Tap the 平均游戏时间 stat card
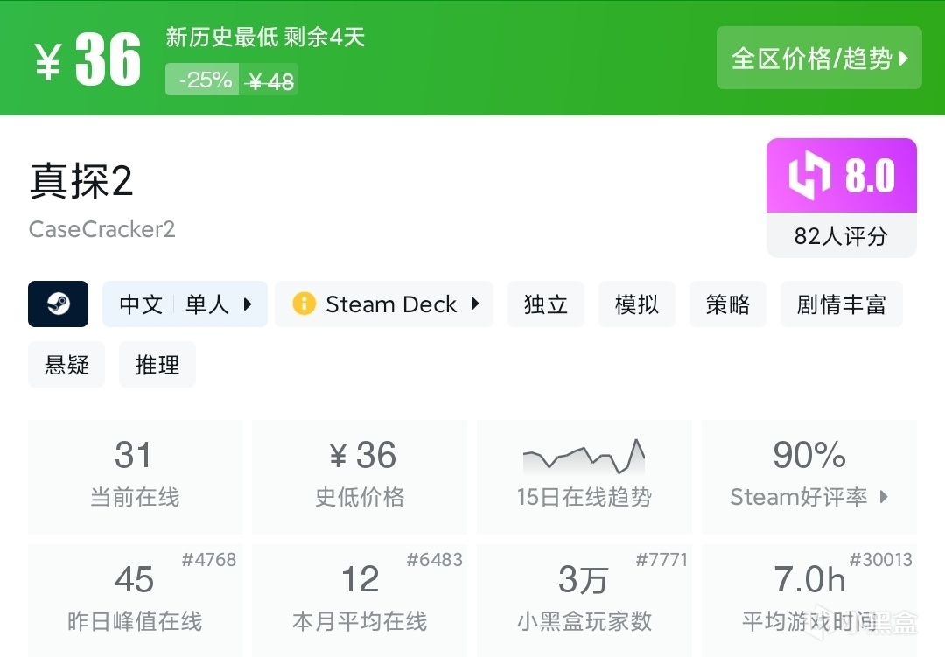 click(x=809, y=600)
